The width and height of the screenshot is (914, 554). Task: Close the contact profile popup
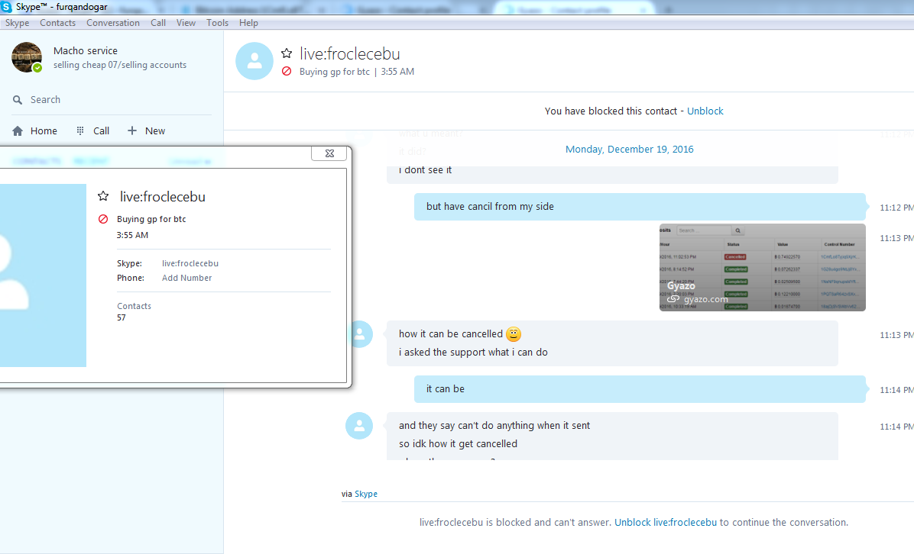(329, 153)
